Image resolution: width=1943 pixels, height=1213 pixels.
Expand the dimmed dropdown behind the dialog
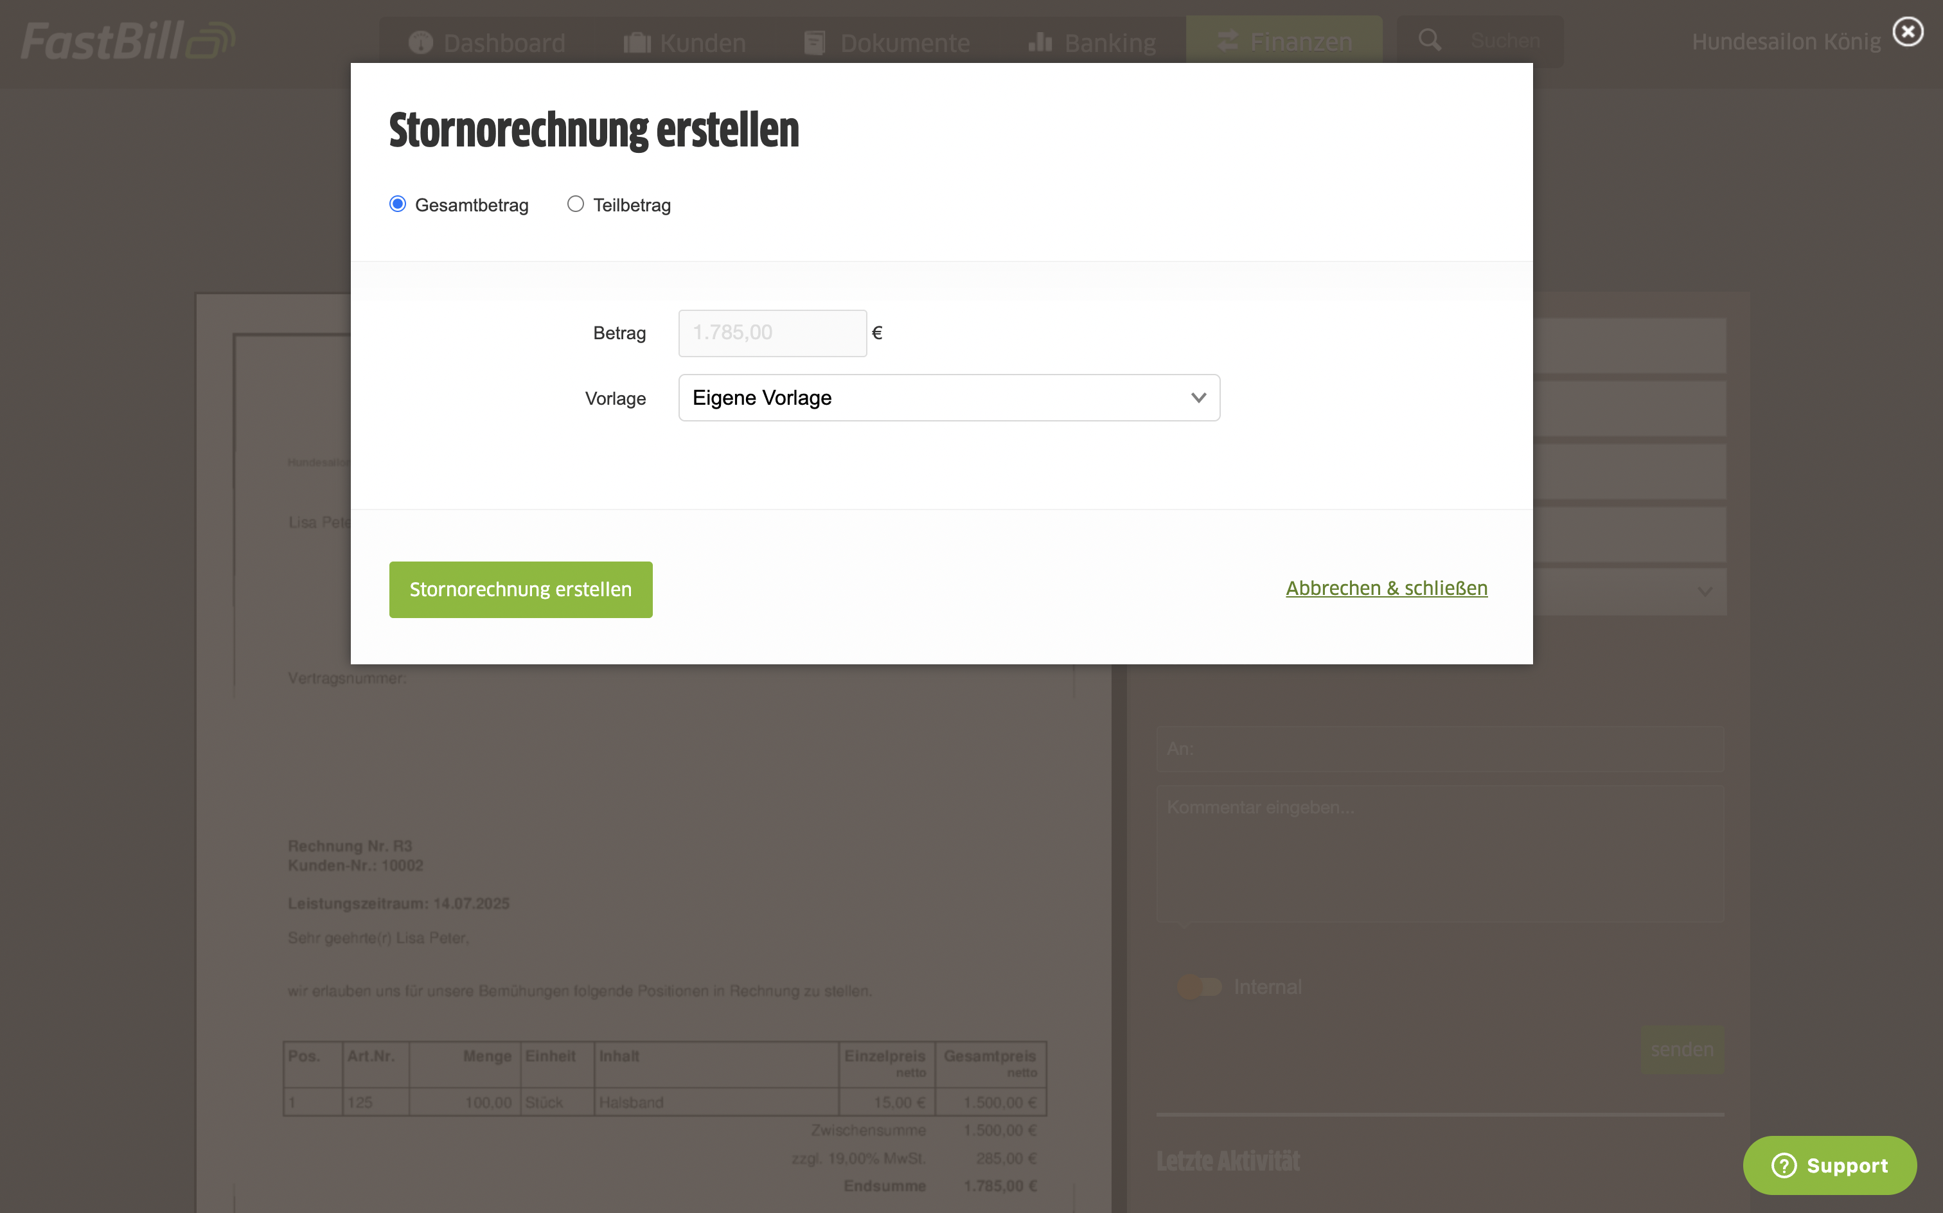pyautogui.click(x=1705, y=592)
